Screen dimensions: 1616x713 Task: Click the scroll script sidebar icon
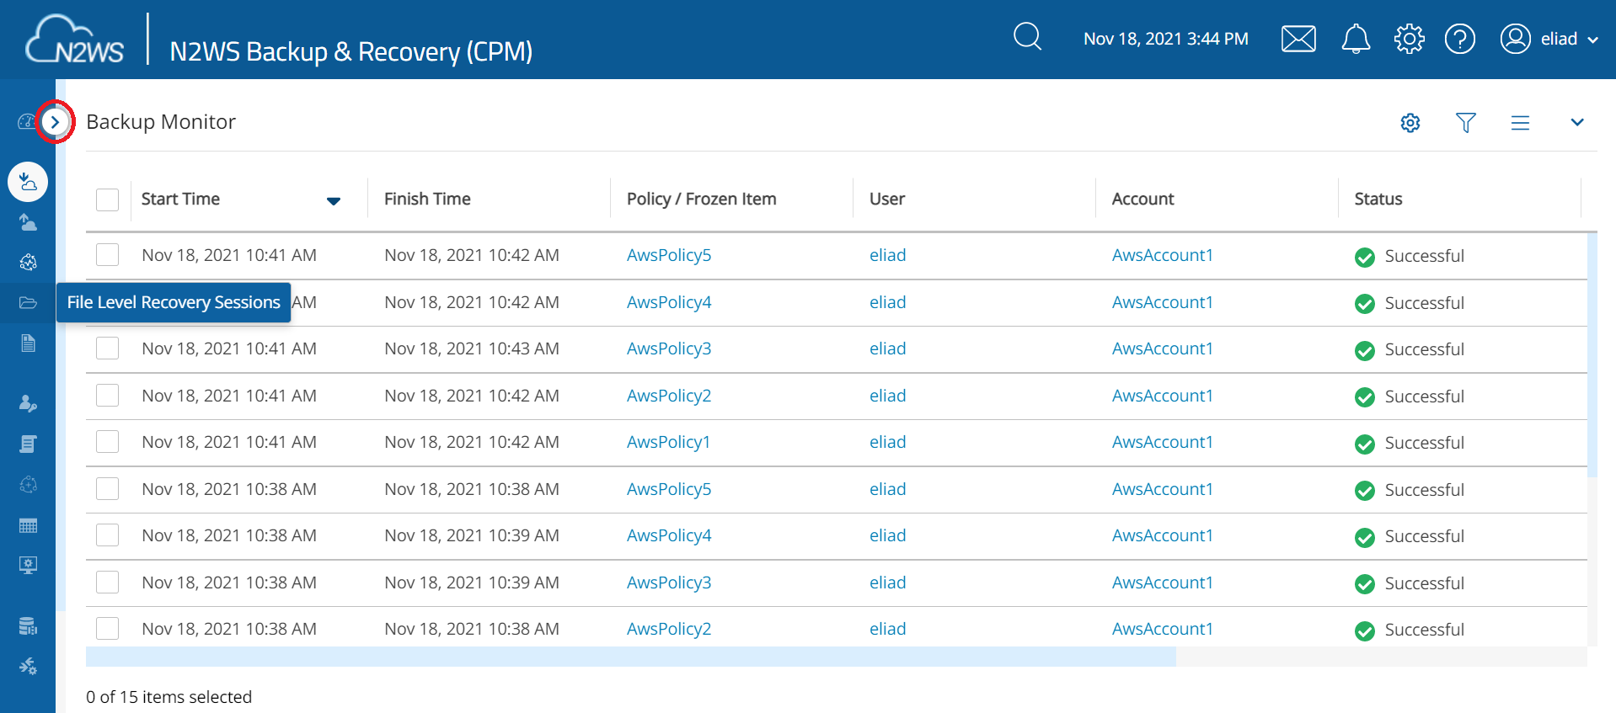[x=28, y=444]
